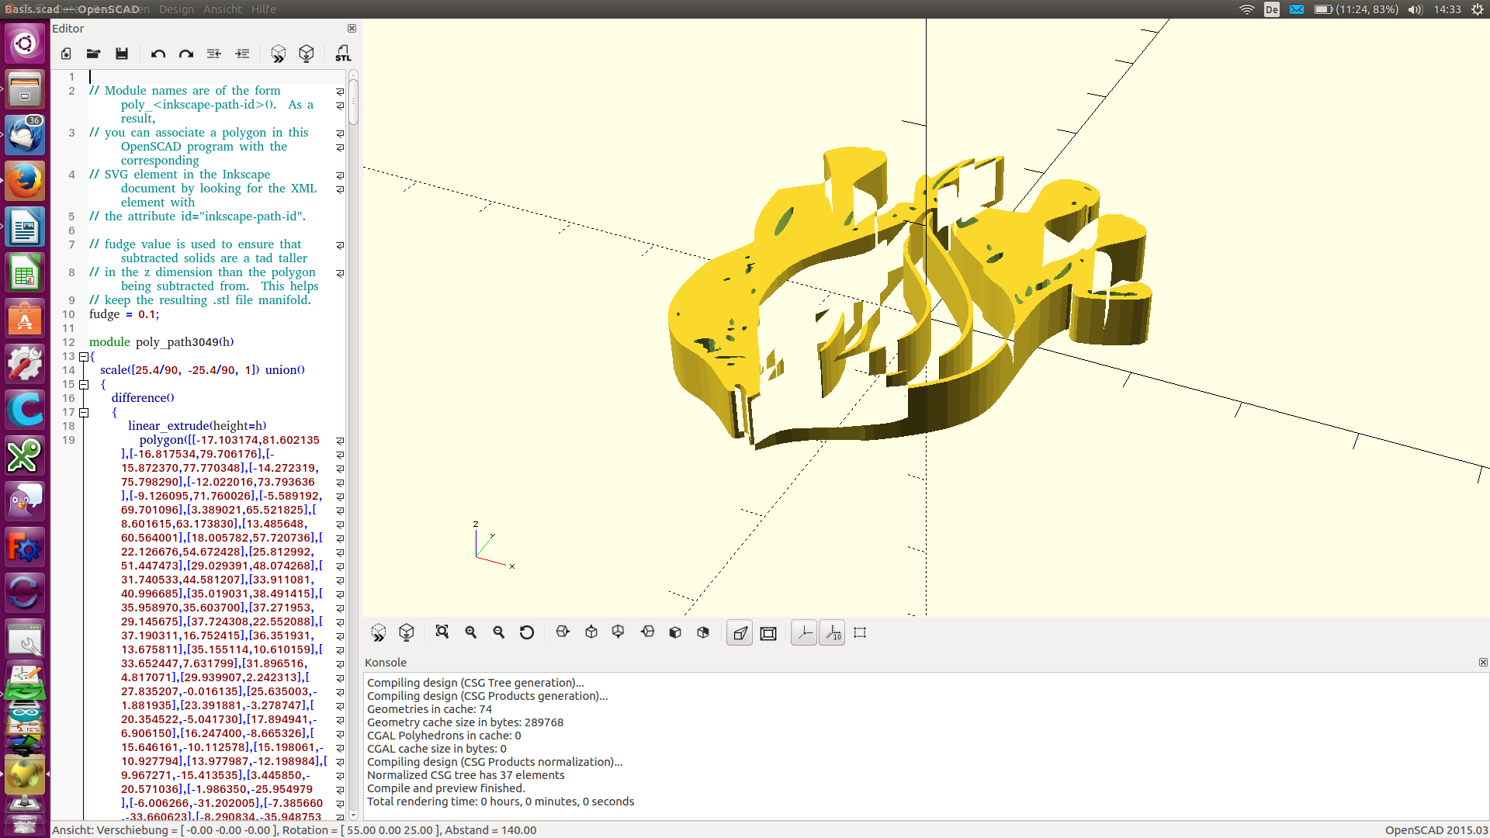Collapse the union block fold at line 15
Viewport: 1490px width, 838px height.
point(84,385)
